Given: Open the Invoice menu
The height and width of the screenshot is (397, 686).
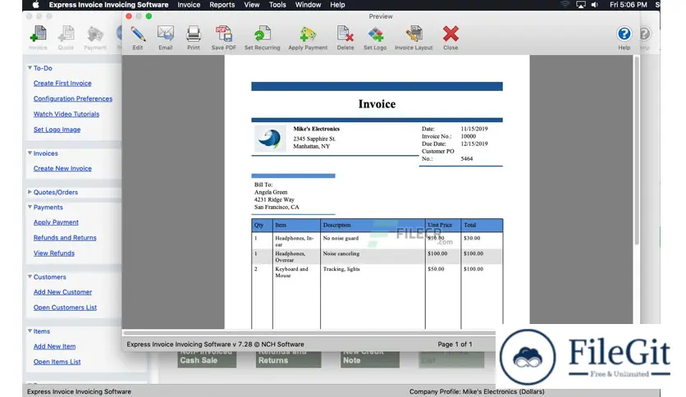Looking at the screenshot, I should click(189, 5).
